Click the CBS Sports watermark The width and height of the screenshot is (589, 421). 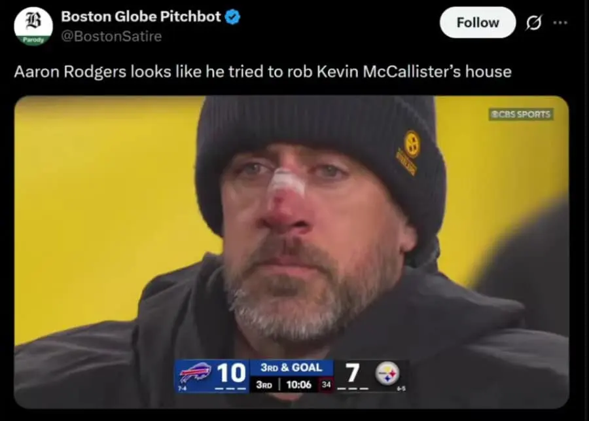pos(521,114)
